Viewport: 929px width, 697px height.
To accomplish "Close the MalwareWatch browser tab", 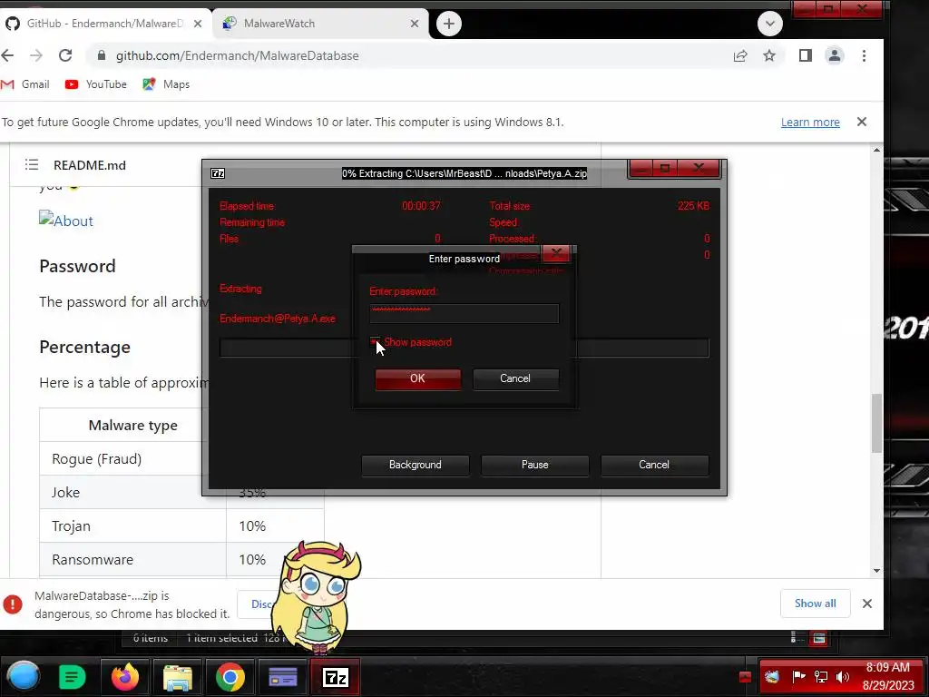I will point(415,24).
